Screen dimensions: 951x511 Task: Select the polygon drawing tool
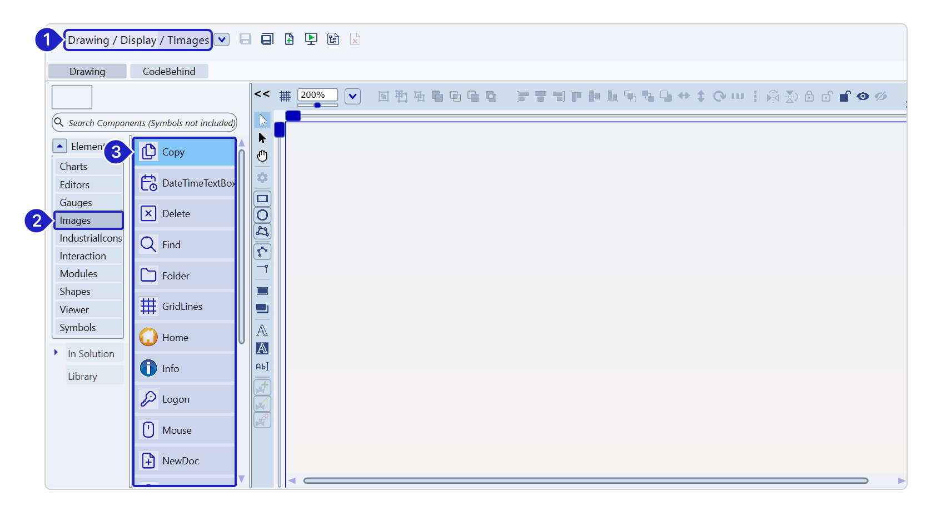tap(262, 231)
